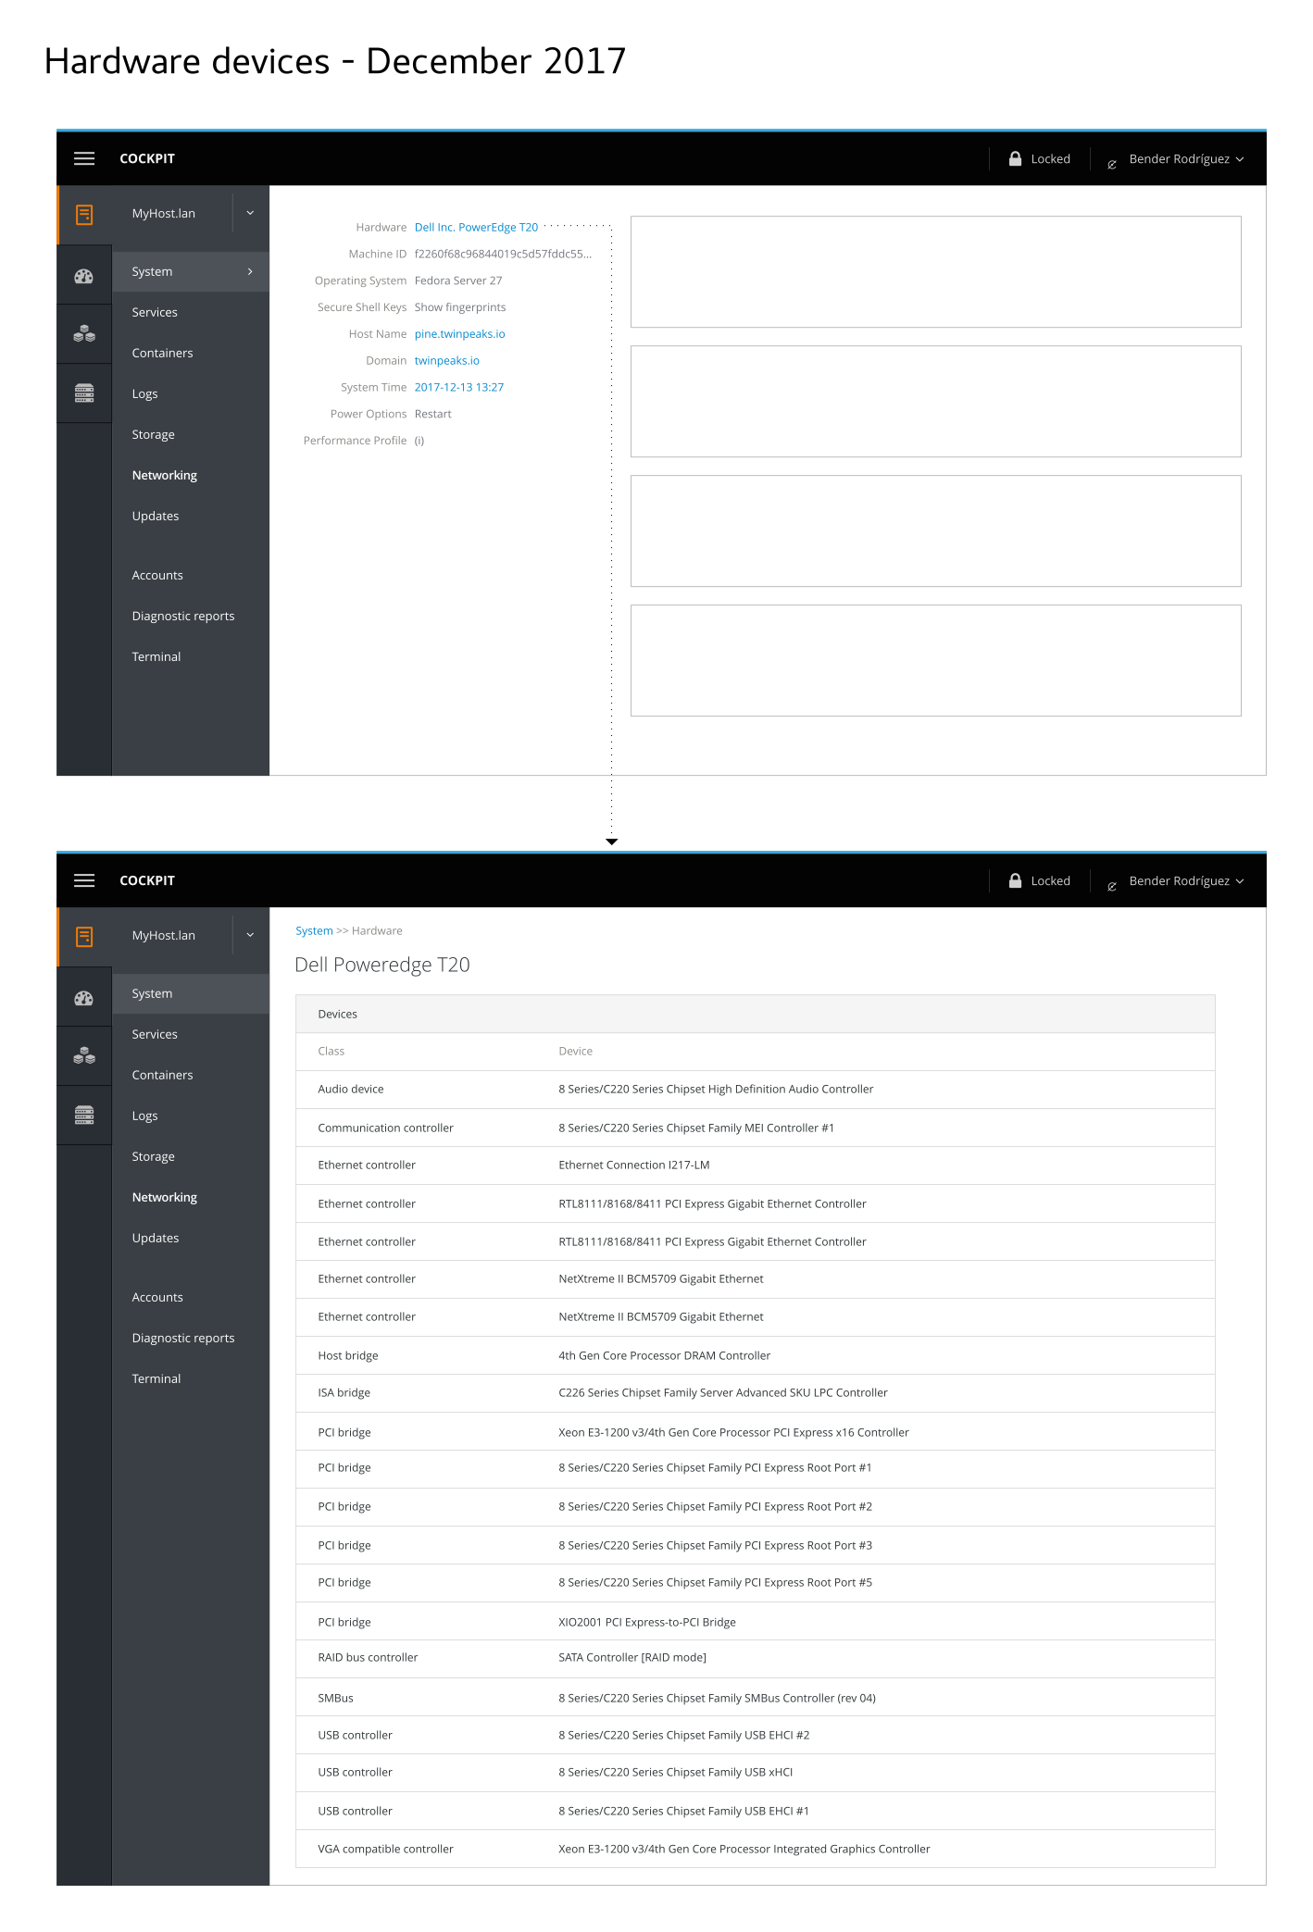Click the Dell Inc. PowerEdge T20 hardware link
Screen dimensions: 1313x1932
point(476,227)
